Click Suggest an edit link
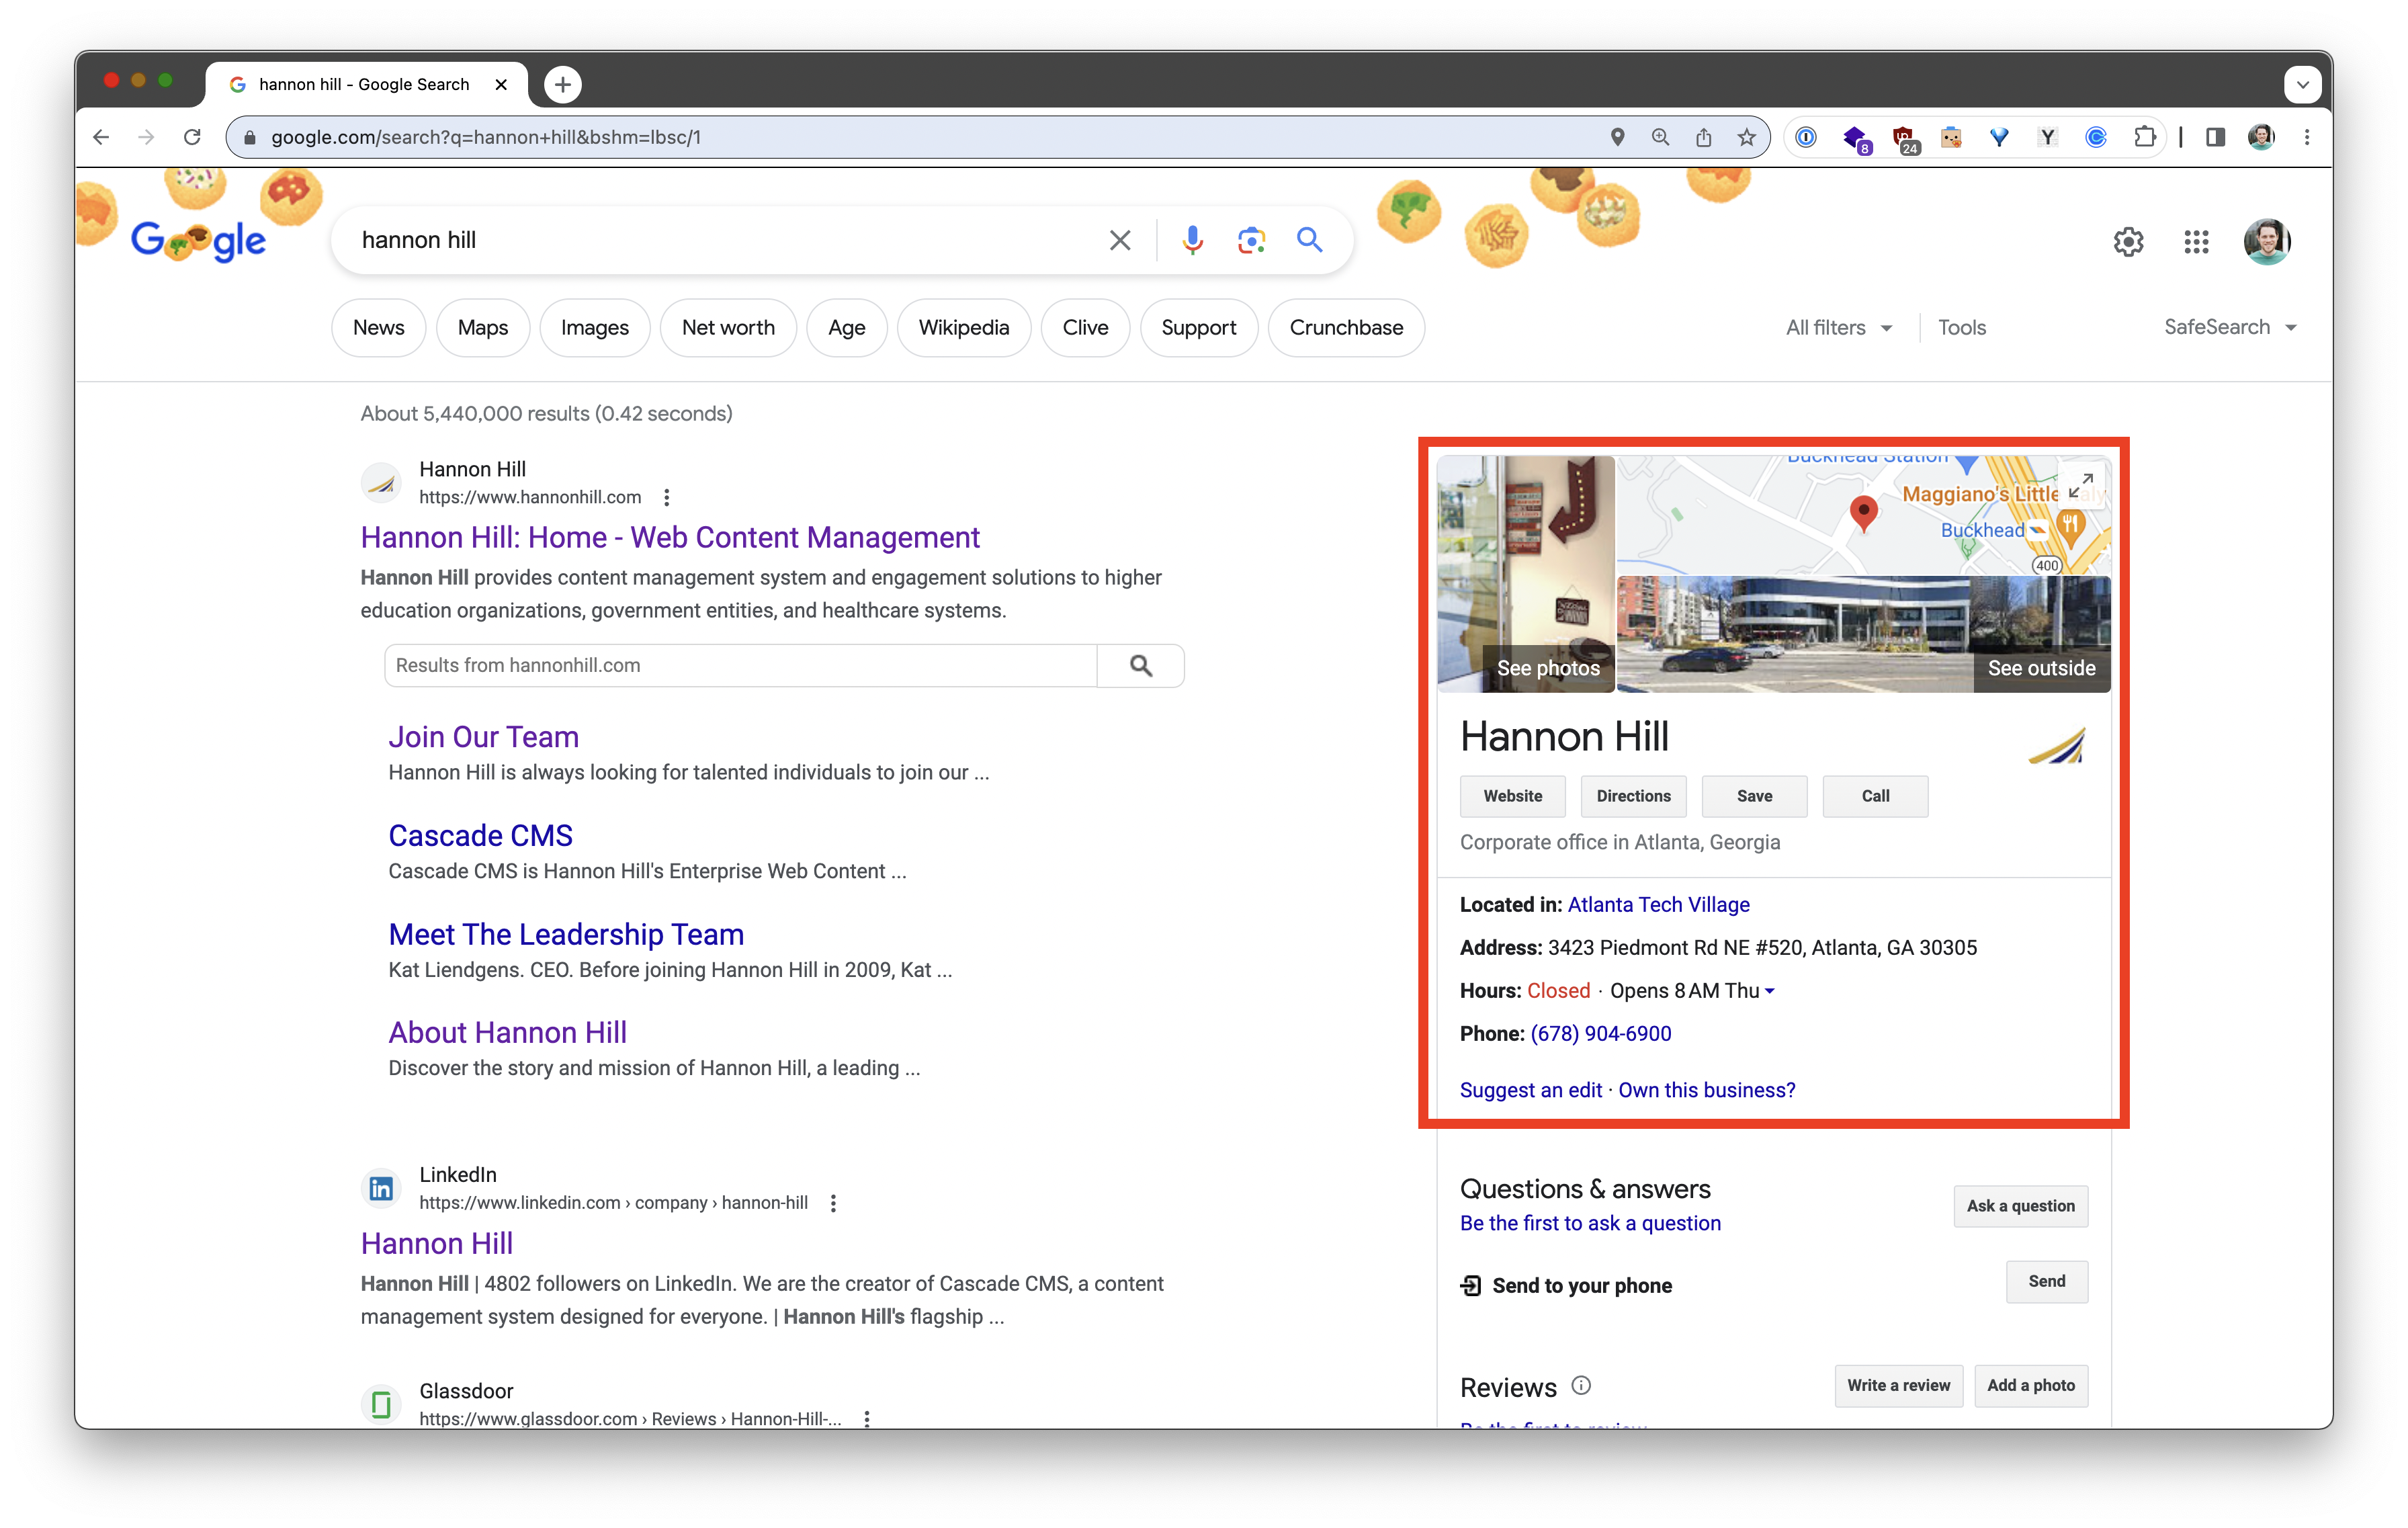 click(1530, 1090)
